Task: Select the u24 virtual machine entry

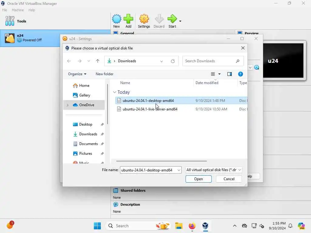Action: 55,38
